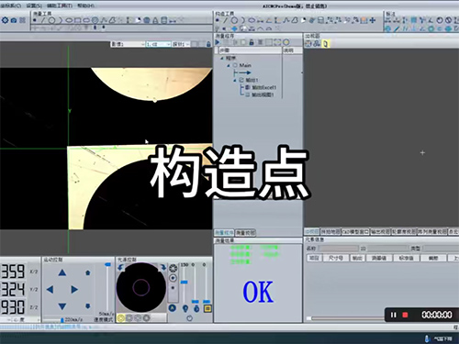Adjust the vertical speed slider in motion control
Screen dimensions: 459x344
coord(107,264)
